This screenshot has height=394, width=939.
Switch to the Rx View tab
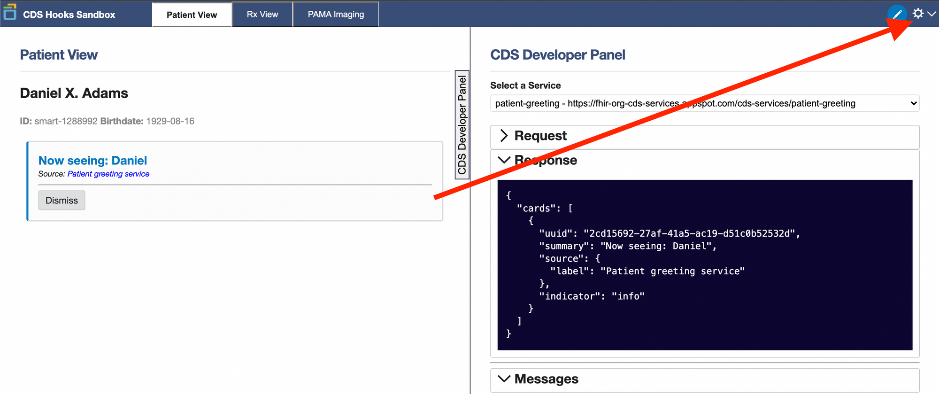(262, 15)
